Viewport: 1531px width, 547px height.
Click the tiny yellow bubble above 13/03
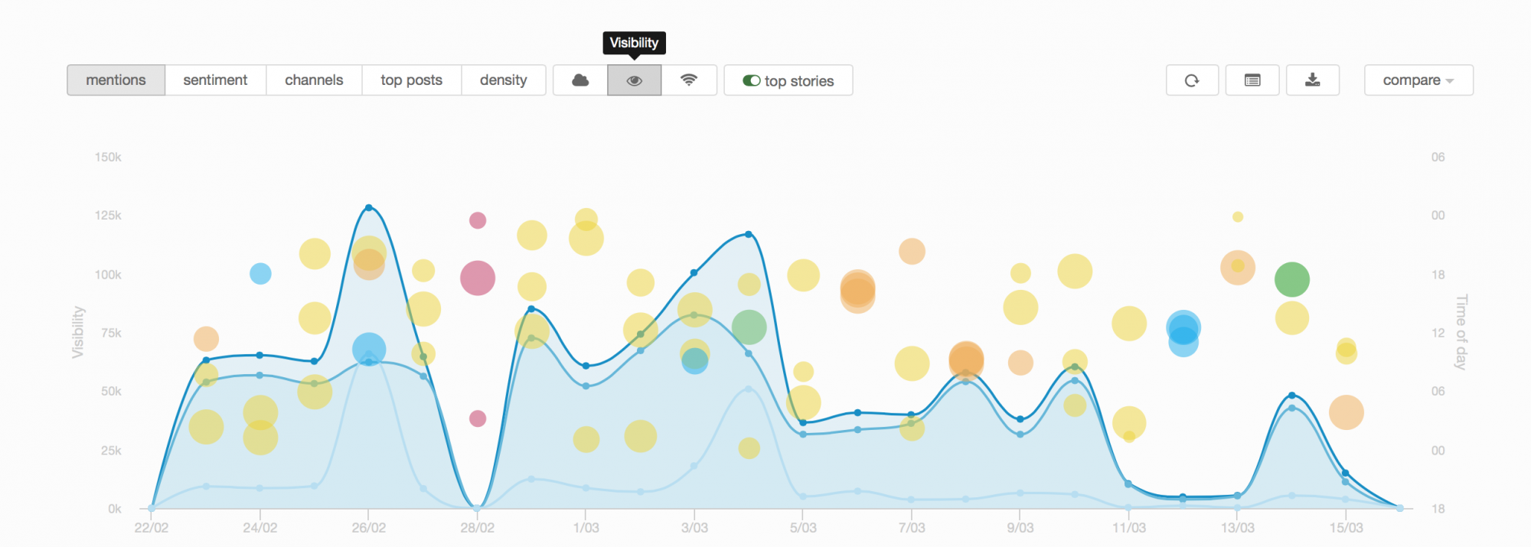coord(1238,217)
